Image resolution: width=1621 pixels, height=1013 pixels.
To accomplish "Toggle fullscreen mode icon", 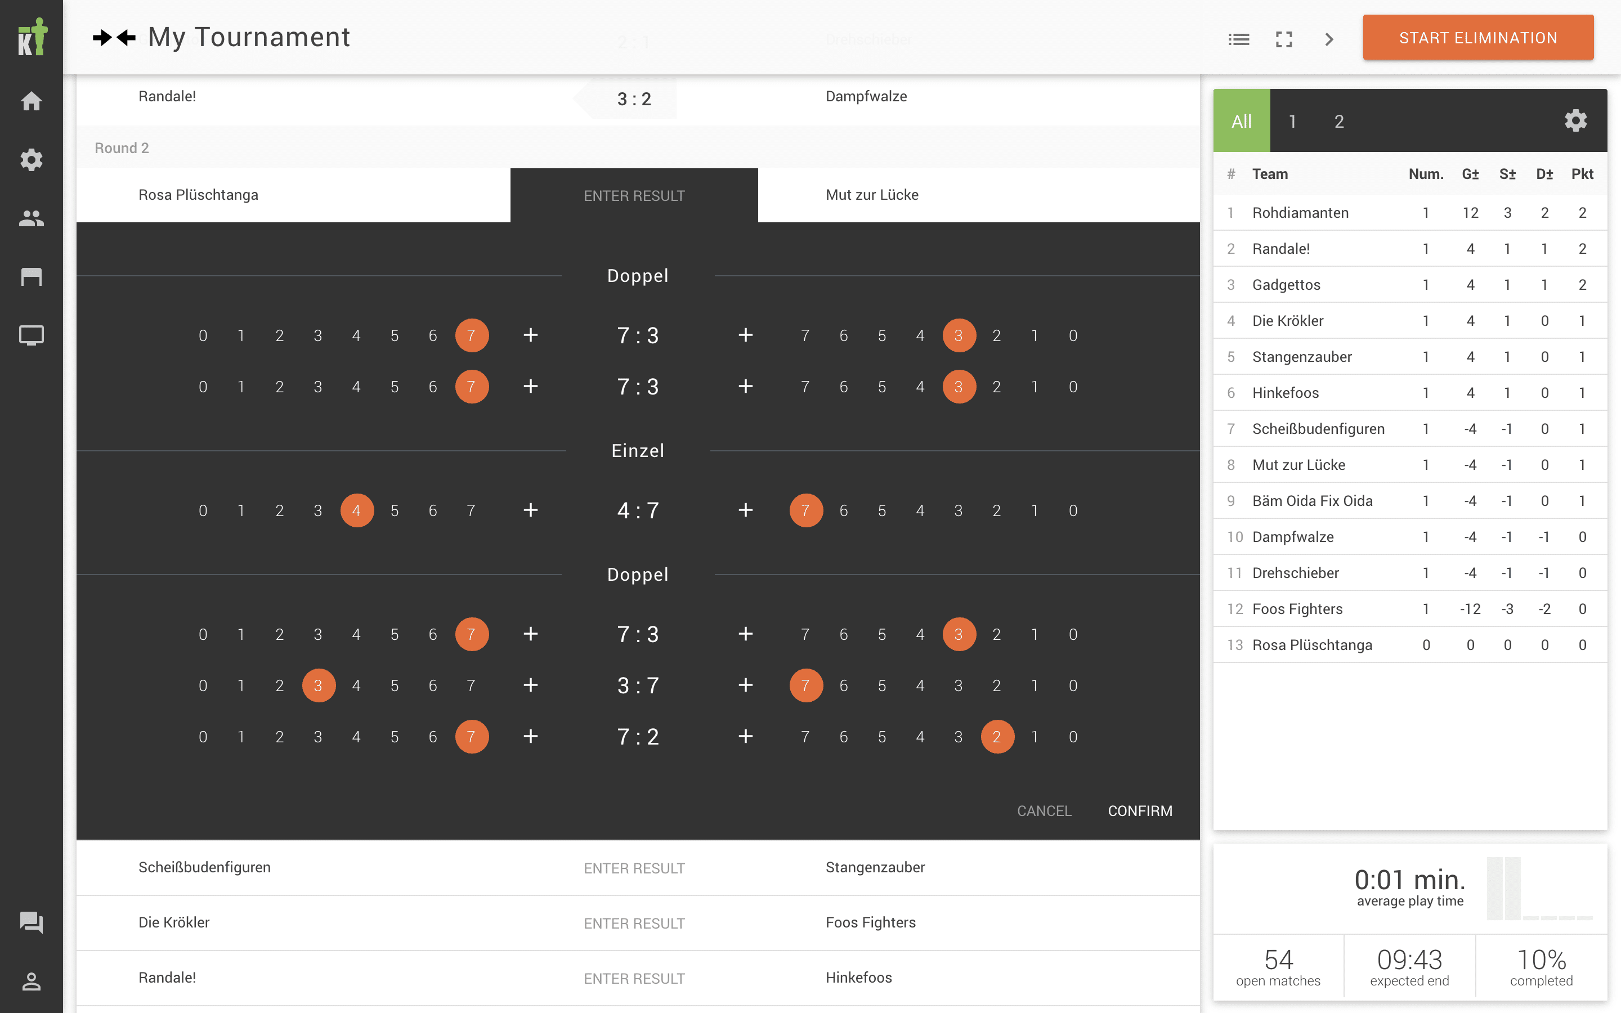I will [x=1283, y=39].
